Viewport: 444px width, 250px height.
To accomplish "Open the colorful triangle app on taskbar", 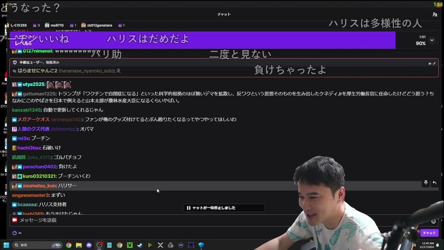I will click(170, 245).
